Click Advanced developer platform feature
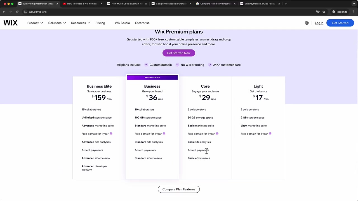 click(94, 168)
